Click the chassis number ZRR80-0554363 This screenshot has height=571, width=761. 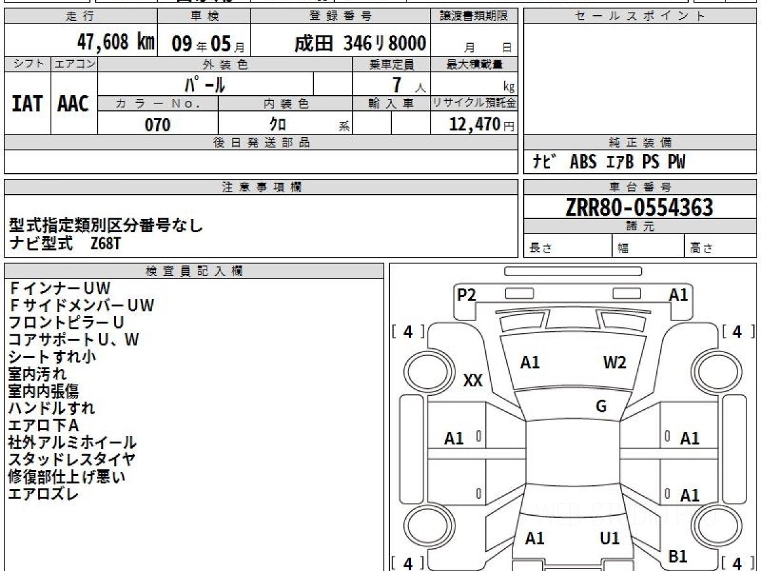click(639, 207)
